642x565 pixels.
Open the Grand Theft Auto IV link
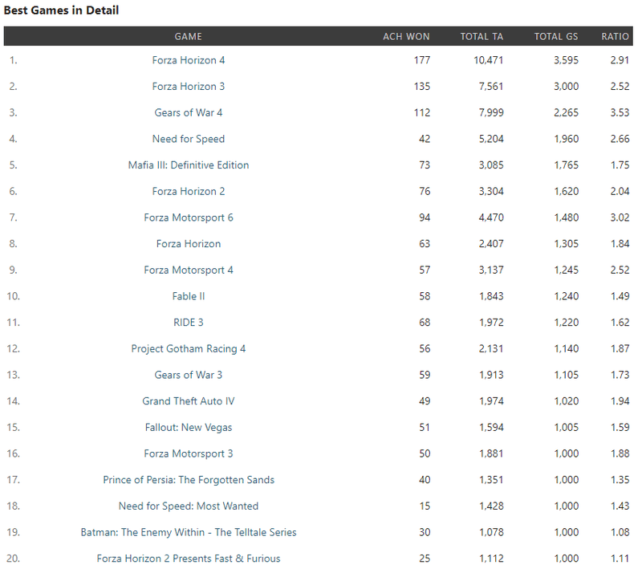[189, 400]
